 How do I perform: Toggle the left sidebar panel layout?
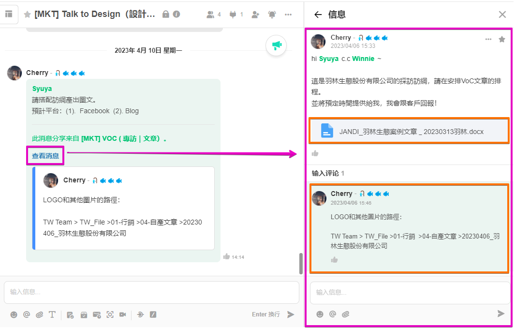point(9,15)
